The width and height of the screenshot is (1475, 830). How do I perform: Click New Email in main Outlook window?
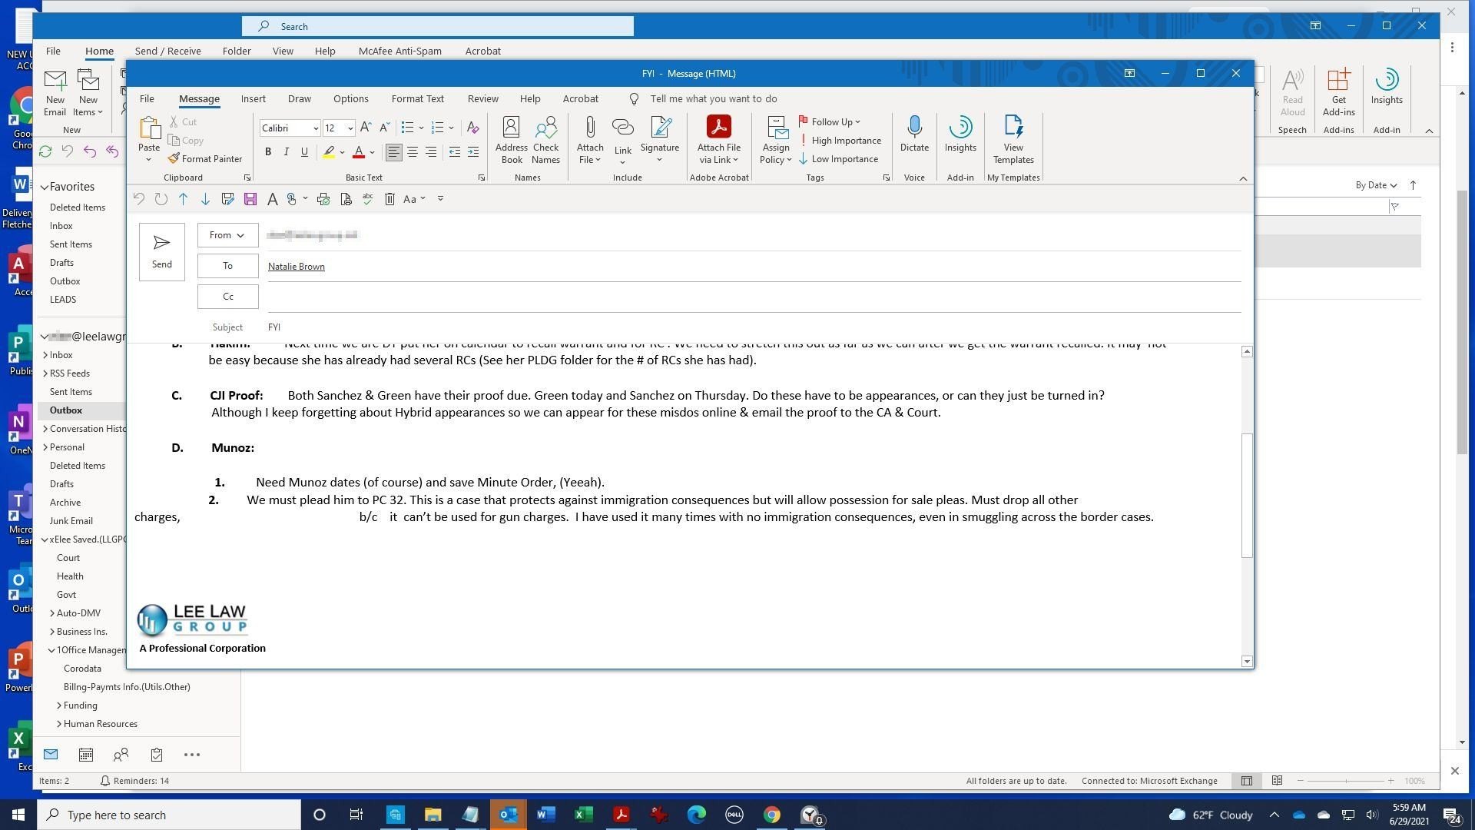pos(55,92)
